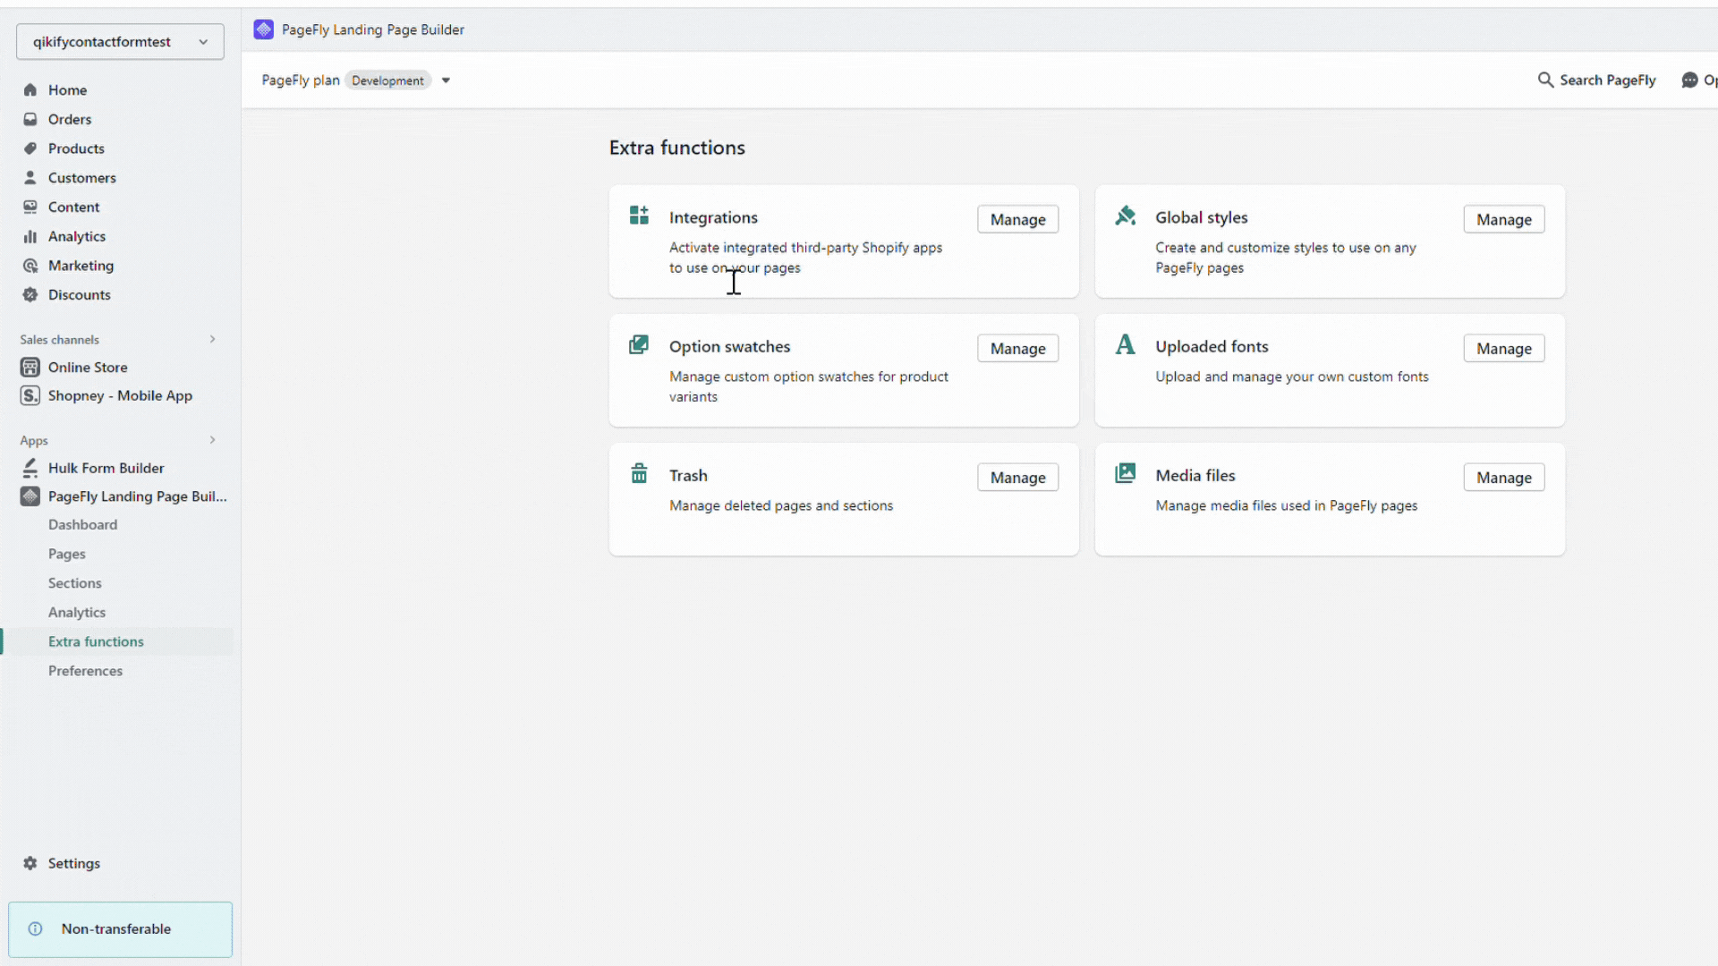
Task: Click the Global styles paint icon
Action: click(1126, 215)
